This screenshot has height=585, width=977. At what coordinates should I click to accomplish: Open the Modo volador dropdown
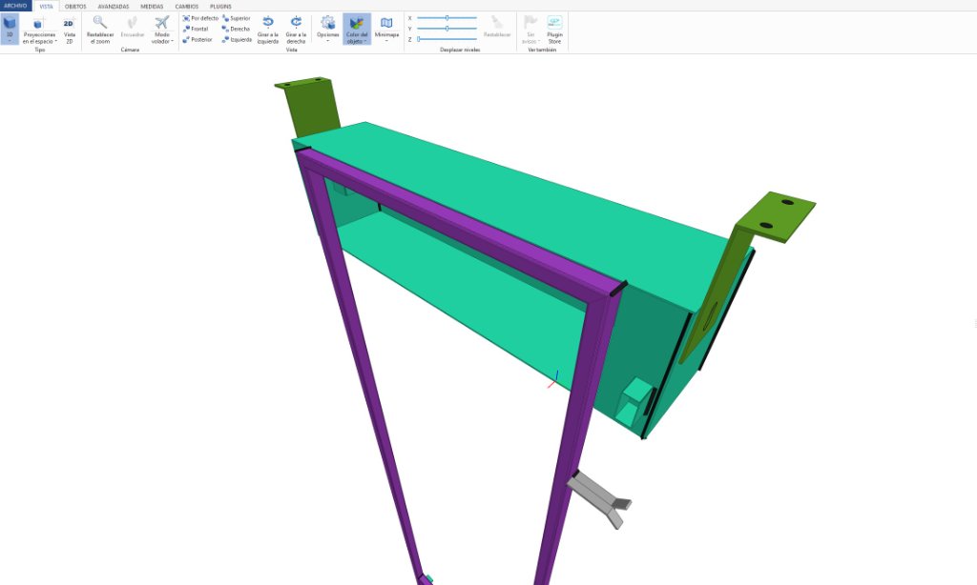click(x=162, y=30)
